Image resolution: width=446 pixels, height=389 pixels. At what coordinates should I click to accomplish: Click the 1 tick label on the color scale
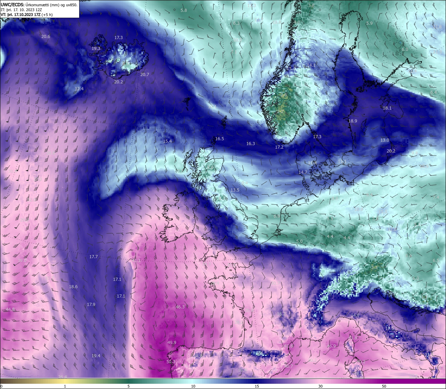(65, 386)
